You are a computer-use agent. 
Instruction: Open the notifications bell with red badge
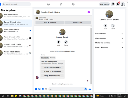118,4
